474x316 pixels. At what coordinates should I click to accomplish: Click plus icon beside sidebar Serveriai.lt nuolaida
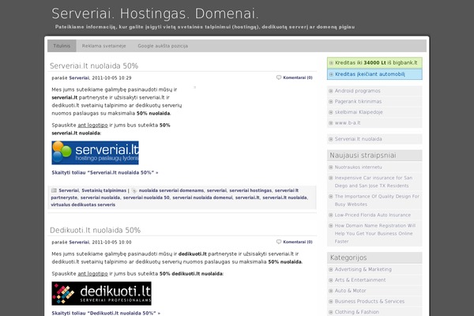click(x=331, y=139)
